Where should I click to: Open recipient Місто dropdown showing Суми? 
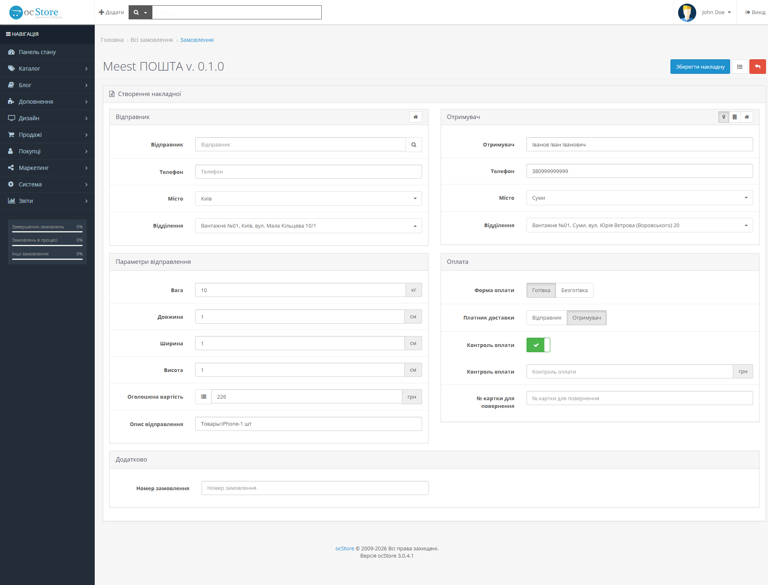[x=639, y=198]
